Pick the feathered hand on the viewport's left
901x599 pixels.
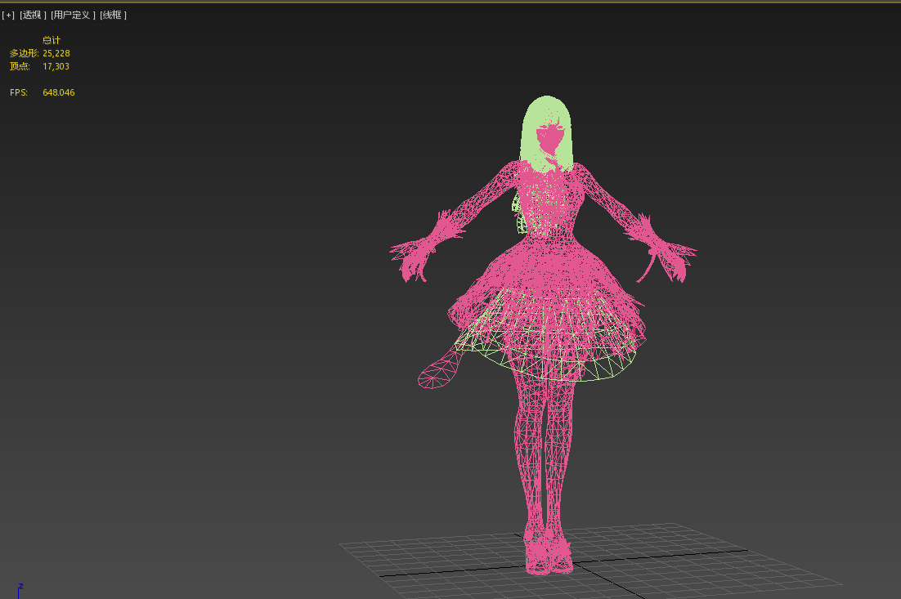point(423,248)
